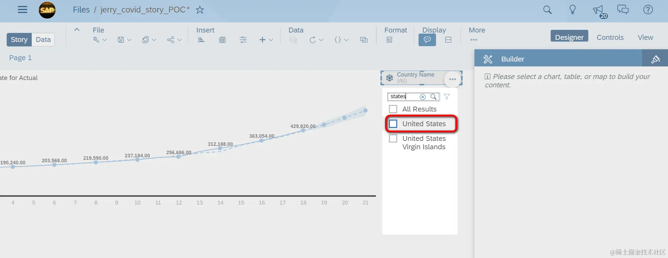This screenshot has width=668, height=258.
Task: Click the Display panel layout icon
Action: click(x=448, y=40)
